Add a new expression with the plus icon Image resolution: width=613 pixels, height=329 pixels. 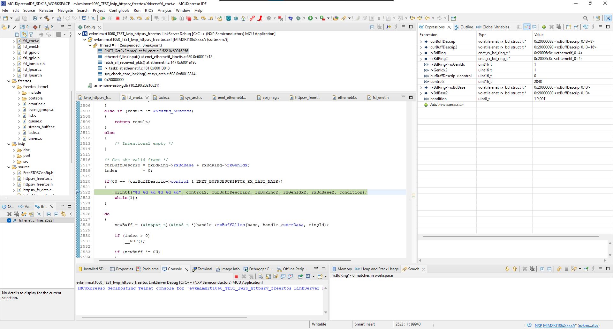tap(543, 27)
